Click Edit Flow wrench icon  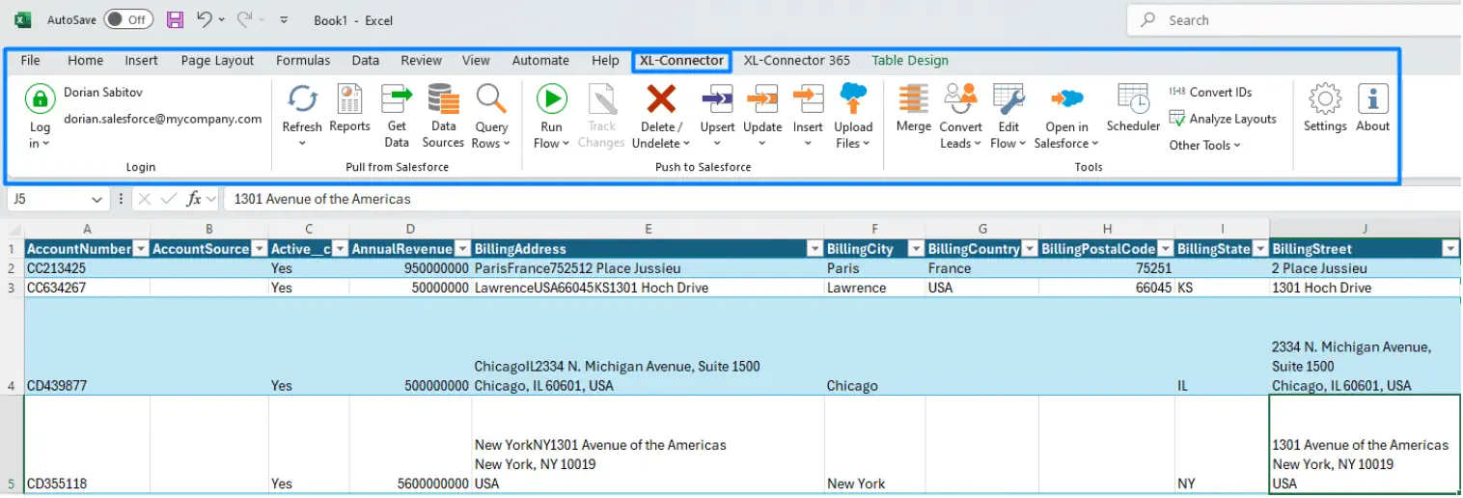pos(1008,99)
